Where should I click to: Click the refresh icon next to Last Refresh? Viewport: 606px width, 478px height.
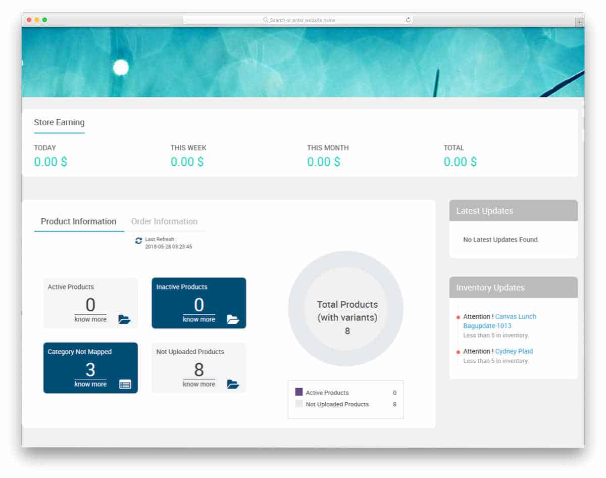pyautogui.click(x=138, y=241)
